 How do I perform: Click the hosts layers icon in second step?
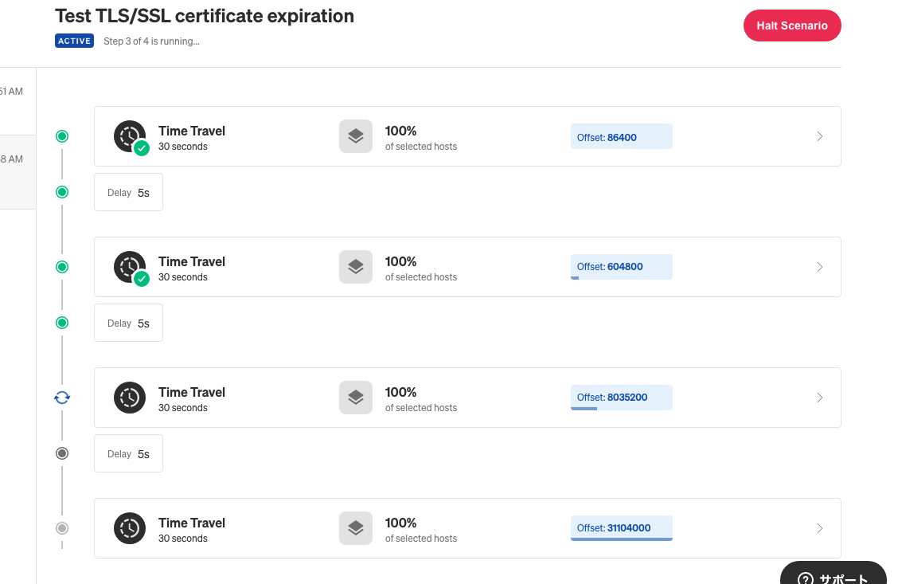(355, 267)
